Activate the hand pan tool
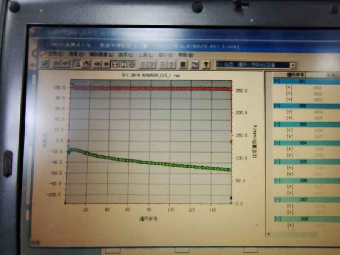Viewport: 340px width, 255px height. coord(86,65)
